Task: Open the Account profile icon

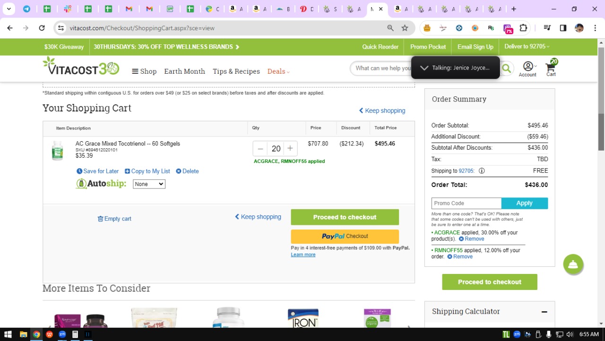Action: coord(528,68)
